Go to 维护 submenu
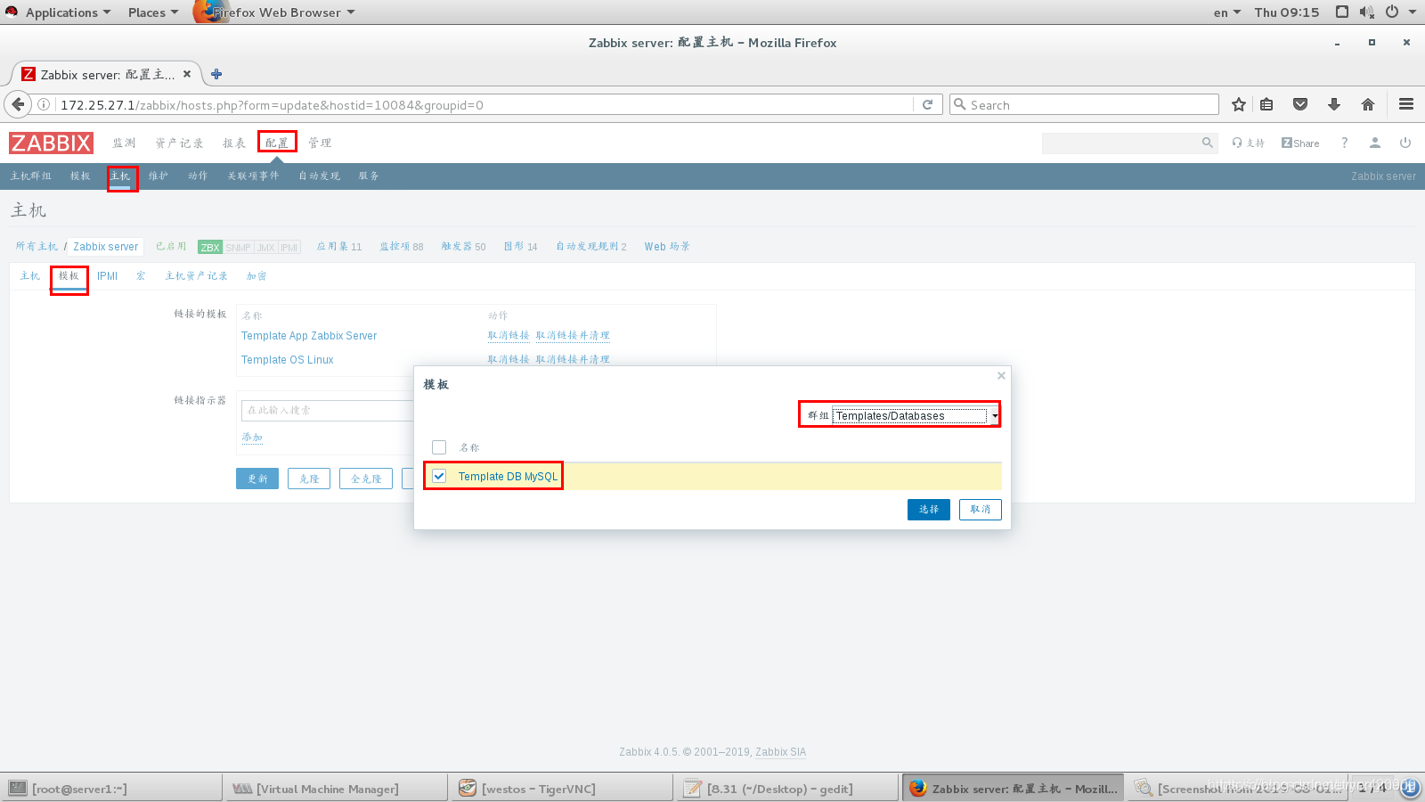This screenshot has height=802, width=1425. tap(159, 176)
